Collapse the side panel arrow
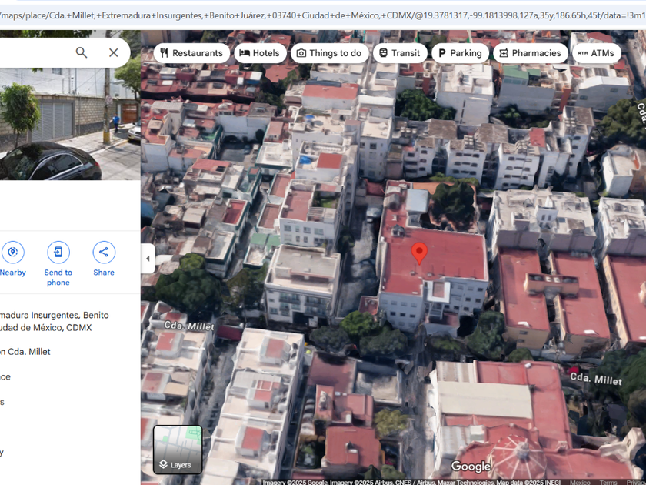Viewport: 646px width, 485px height. pos(148,259)
